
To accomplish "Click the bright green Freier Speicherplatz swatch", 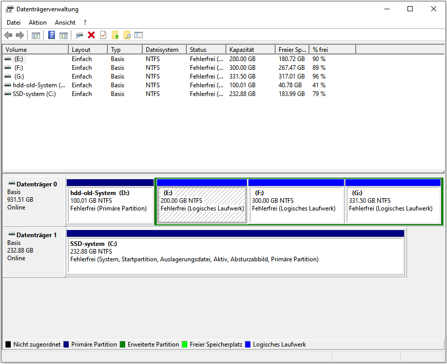I will (185, 344).
